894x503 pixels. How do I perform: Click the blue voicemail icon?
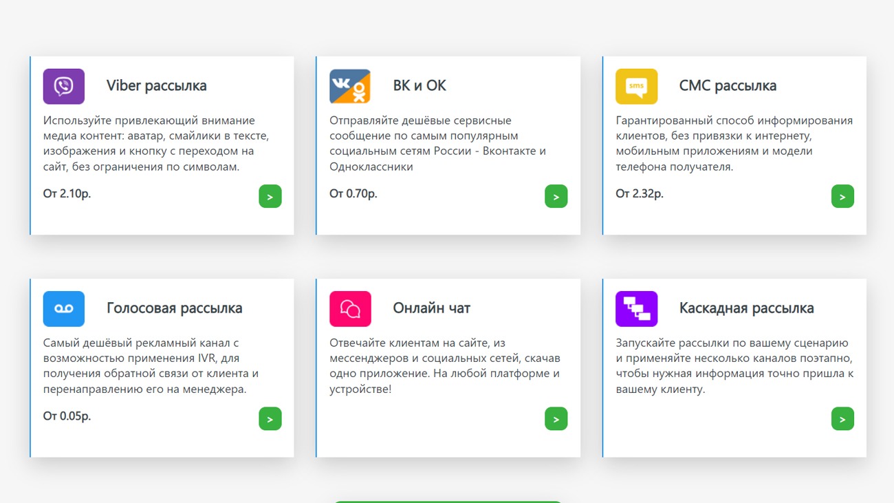point(64,308)
